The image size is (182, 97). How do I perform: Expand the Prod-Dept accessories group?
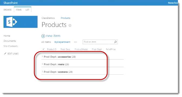42,57
